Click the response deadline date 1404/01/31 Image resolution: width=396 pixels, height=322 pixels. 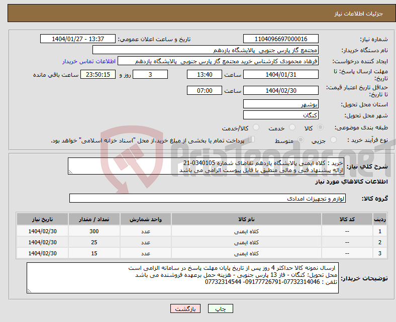pos(280,74)
